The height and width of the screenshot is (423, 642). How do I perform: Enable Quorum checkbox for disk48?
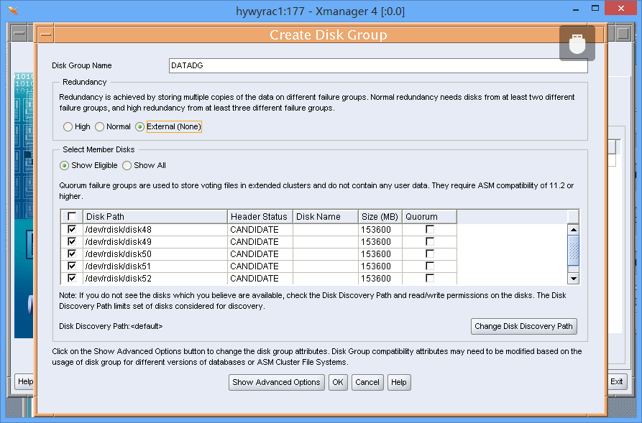430,230
